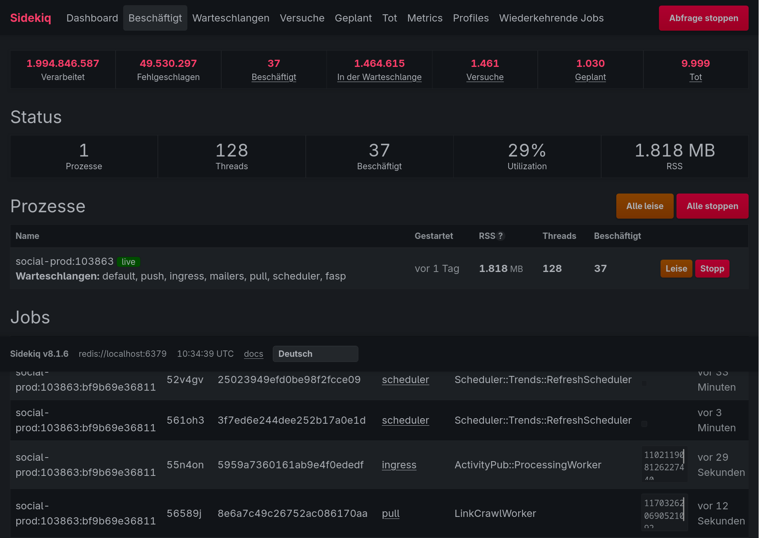
Task: Click the LinkCrawlWorker job class
Action: [495, 513]
